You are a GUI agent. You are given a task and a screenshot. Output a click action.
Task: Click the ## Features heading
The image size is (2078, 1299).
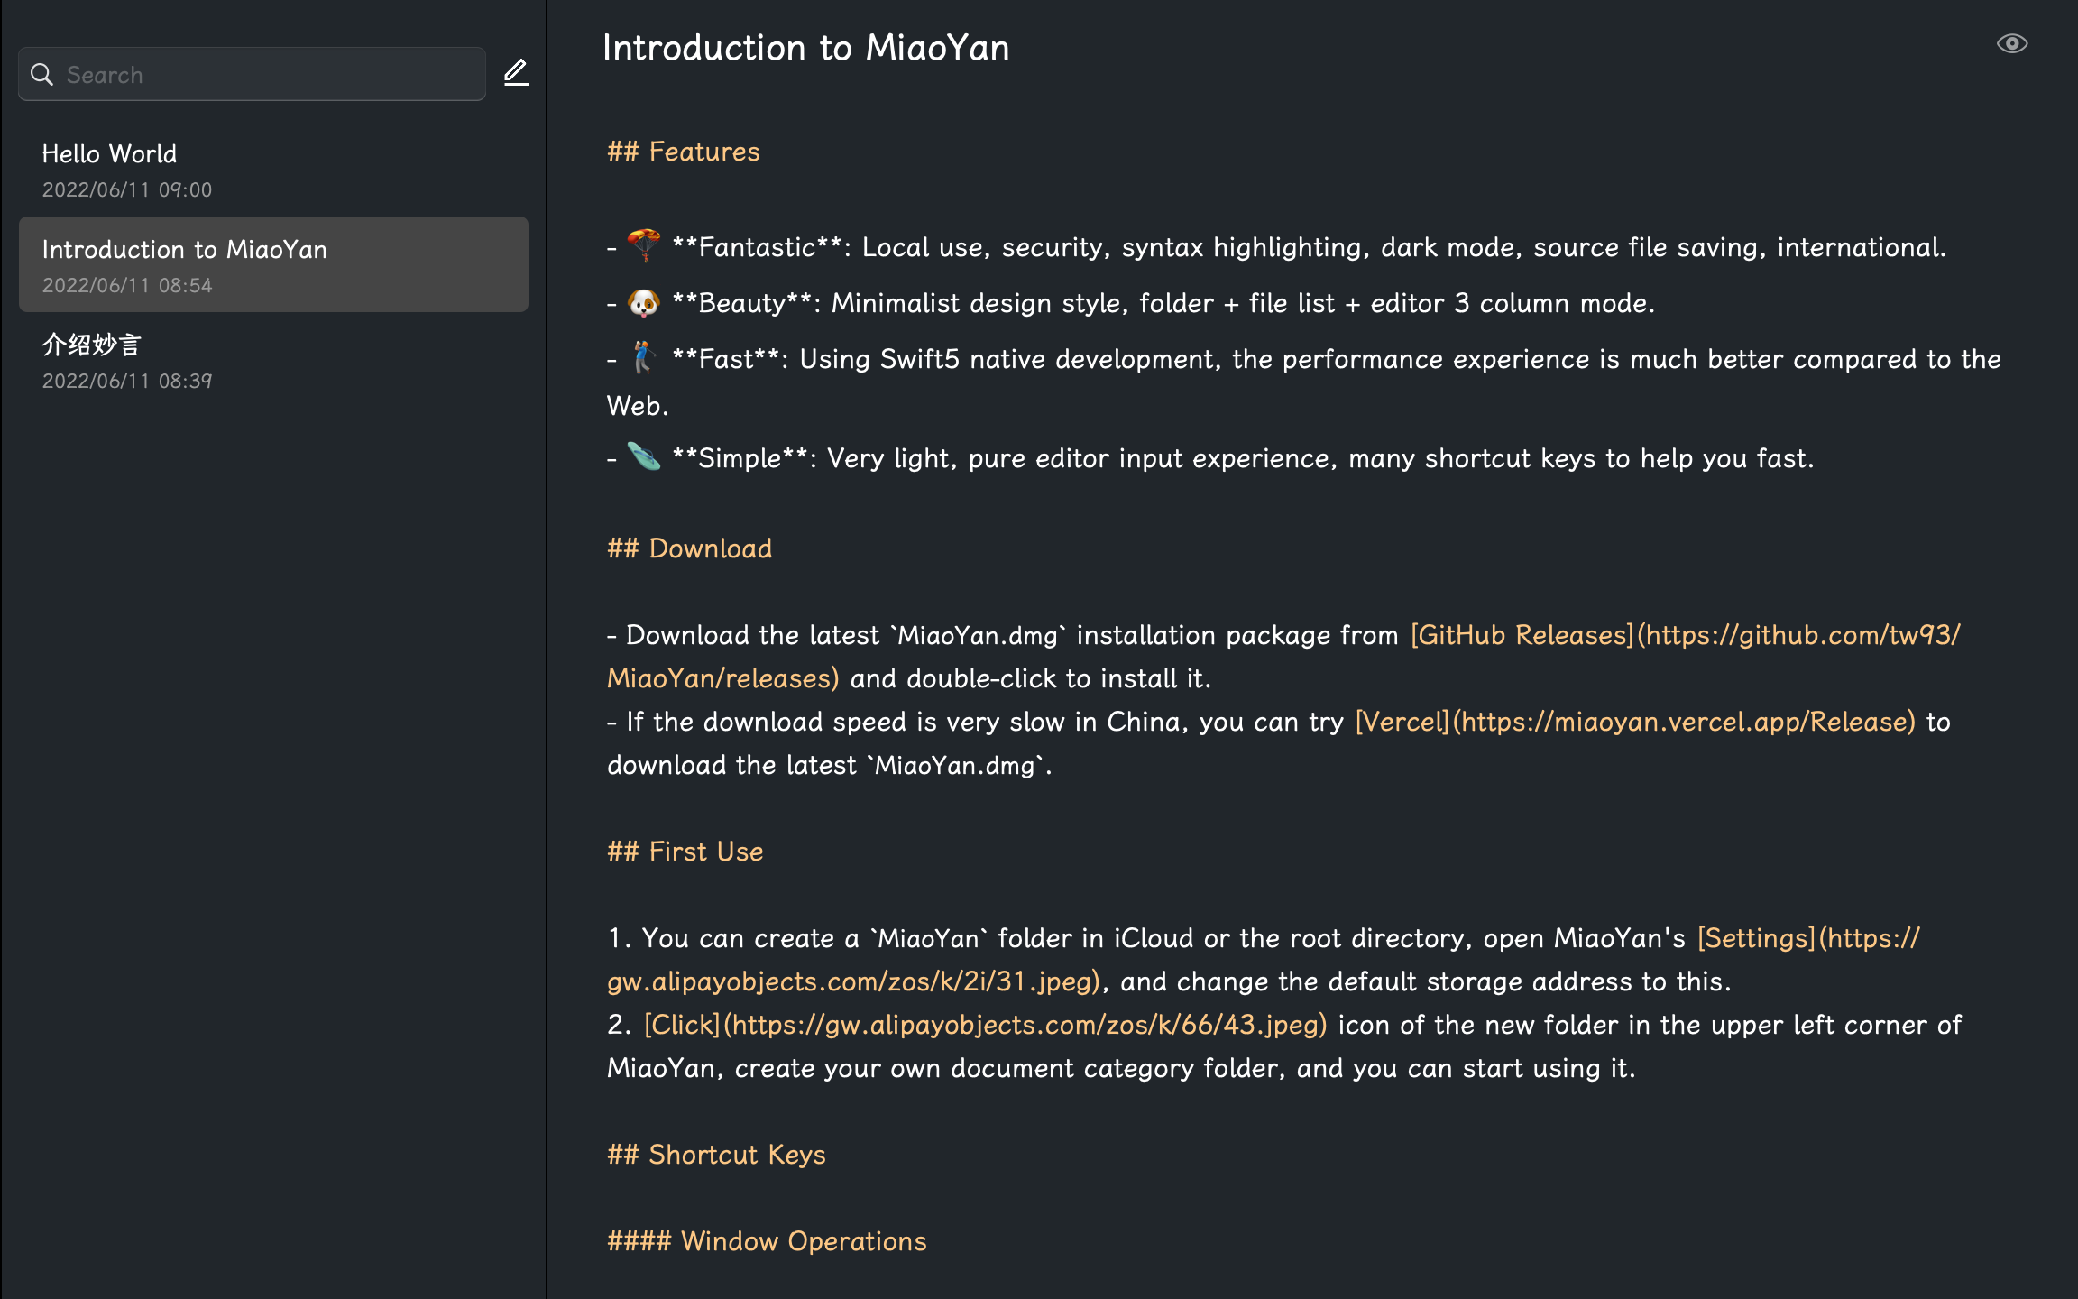[x=683, y=152]
